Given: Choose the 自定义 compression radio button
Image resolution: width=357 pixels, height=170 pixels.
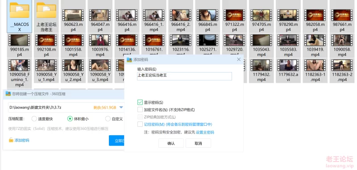Looking at the screenshot, I should 108,118.
